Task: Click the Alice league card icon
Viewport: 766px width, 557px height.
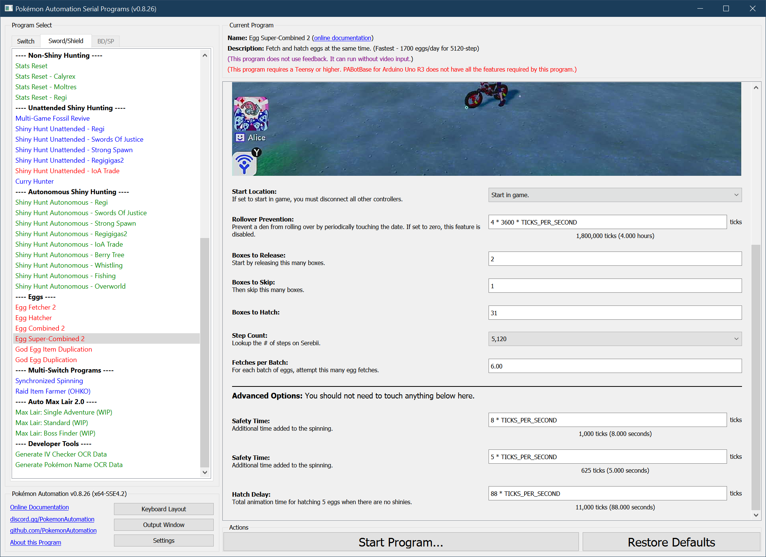Action: [251, 114]
